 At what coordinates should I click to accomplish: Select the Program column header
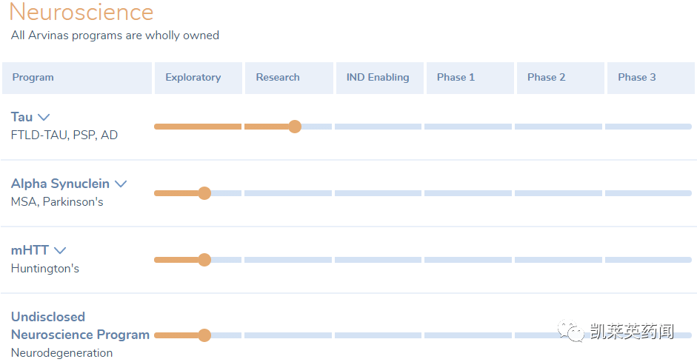coord(77,78)
